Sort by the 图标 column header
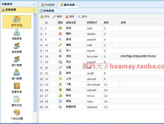 coord(61,23)
